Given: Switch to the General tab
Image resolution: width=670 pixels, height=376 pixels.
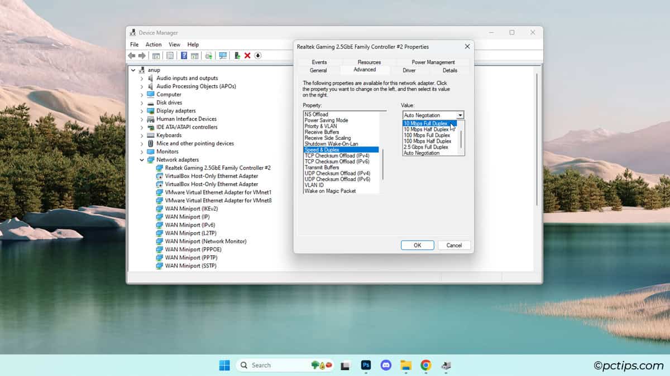Looking at the screenshot, I should click(x=318, y=70).
